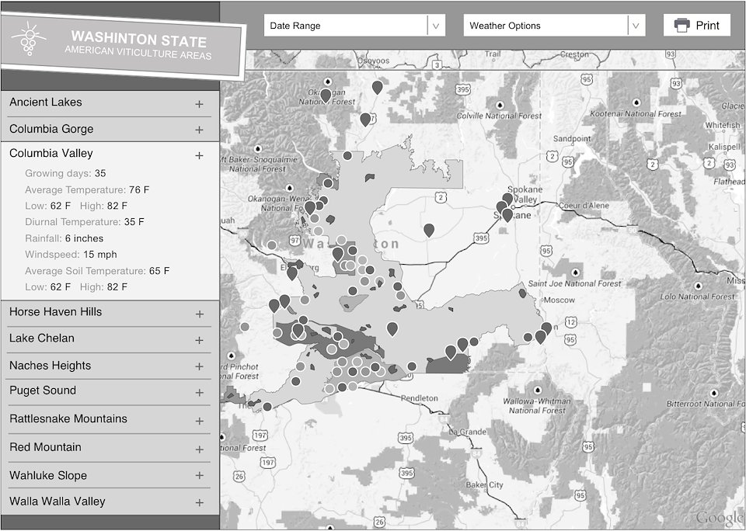Screen dimensions: 746x531
Task: Click the grape cluster logo icon
Action: pyautogui.click(x=30, y=39)
